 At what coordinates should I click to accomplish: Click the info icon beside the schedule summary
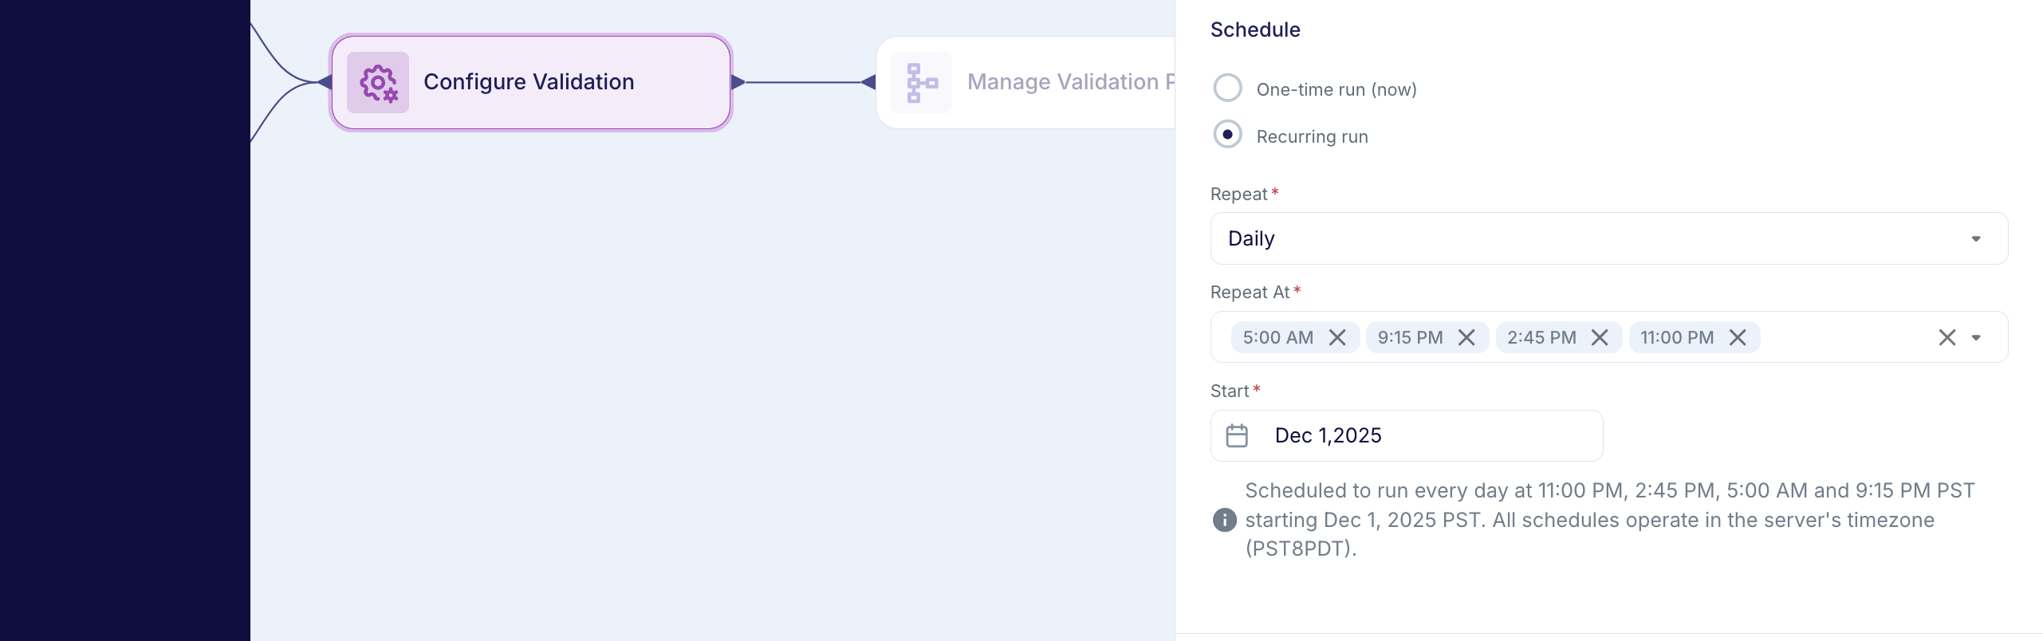[1224, 520]
